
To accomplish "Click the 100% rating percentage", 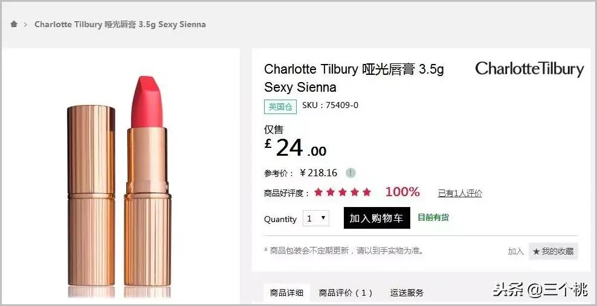I will coord(402,192).
